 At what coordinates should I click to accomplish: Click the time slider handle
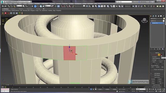pos(7,85)
